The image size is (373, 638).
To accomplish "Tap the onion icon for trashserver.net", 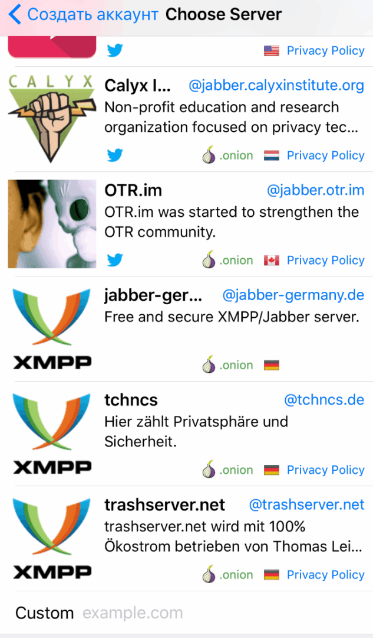I will (x=209, y=574).
